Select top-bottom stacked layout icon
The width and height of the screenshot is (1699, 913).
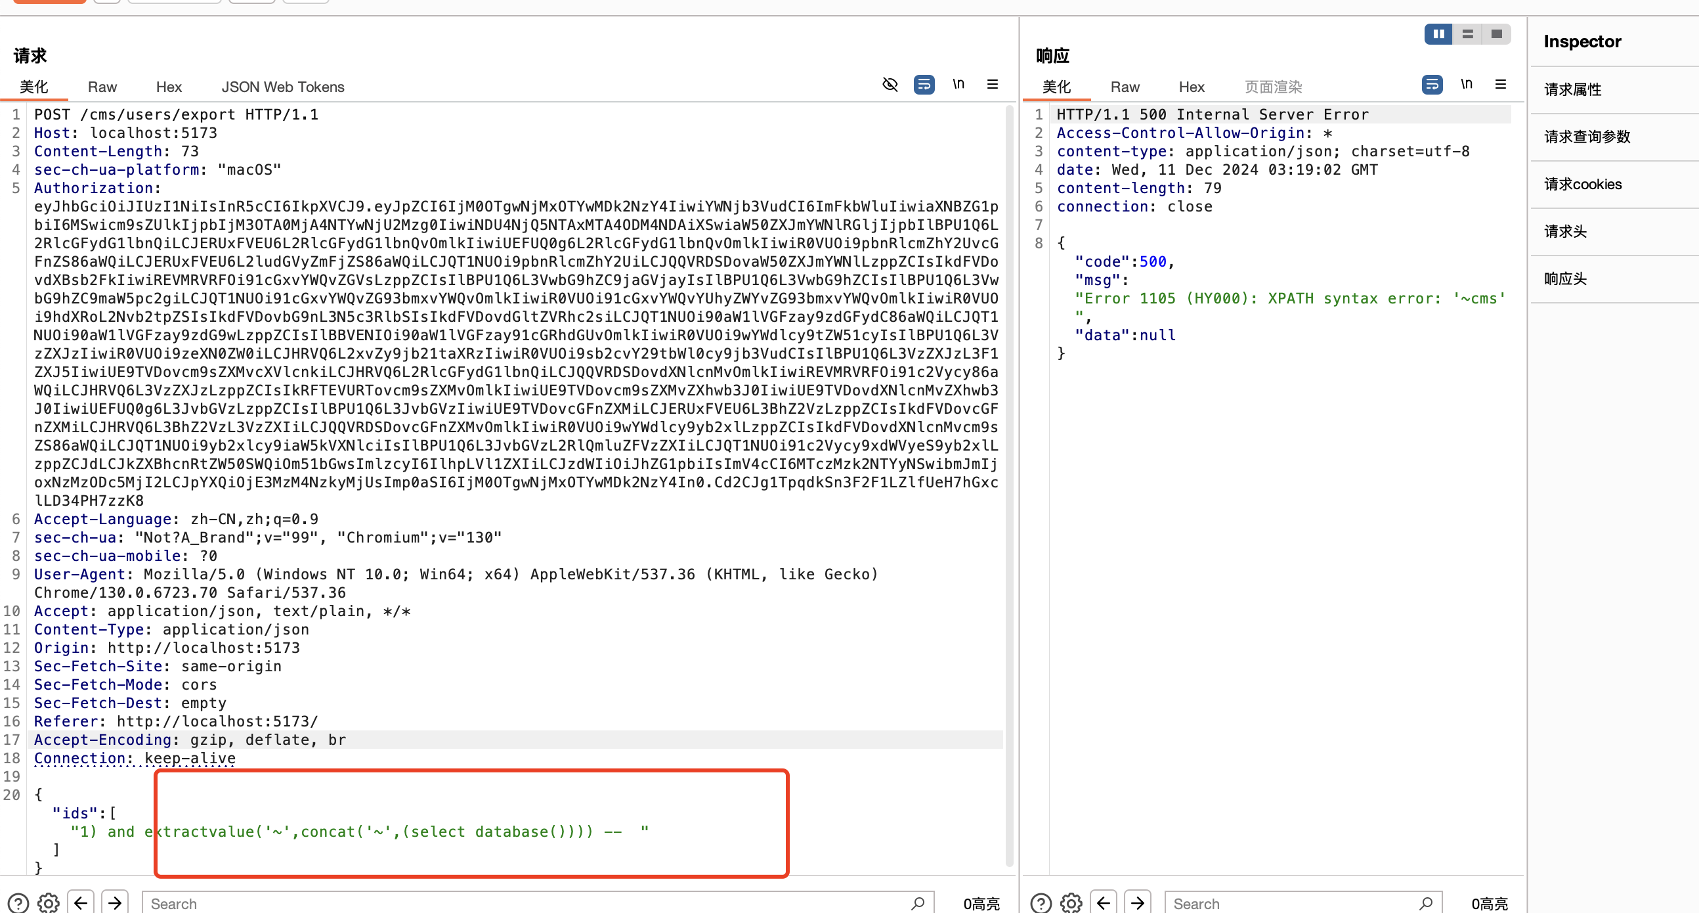(1467, 33)
